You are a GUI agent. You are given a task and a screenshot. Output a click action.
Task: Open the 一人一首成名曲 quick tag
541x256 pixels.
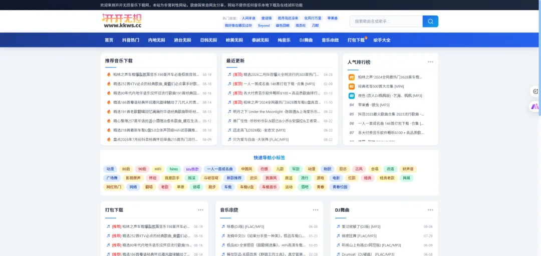(220, 169)
